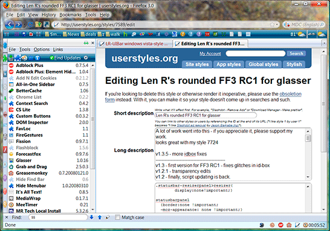
Task: Open the deals bookmark folder
Action: point(88,34)
